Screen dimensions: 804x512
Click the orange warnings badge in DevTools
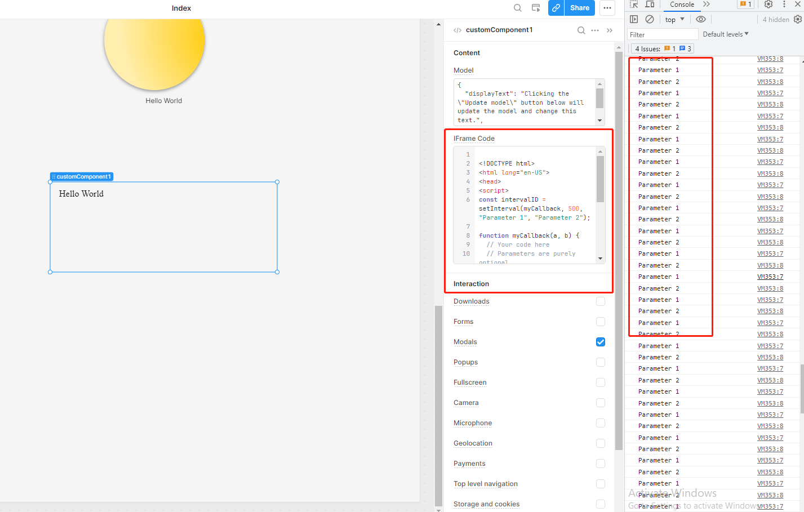[745, 5]
